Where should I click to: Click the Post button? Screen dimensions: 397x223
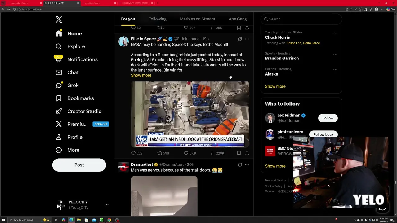tap(79, 165)
